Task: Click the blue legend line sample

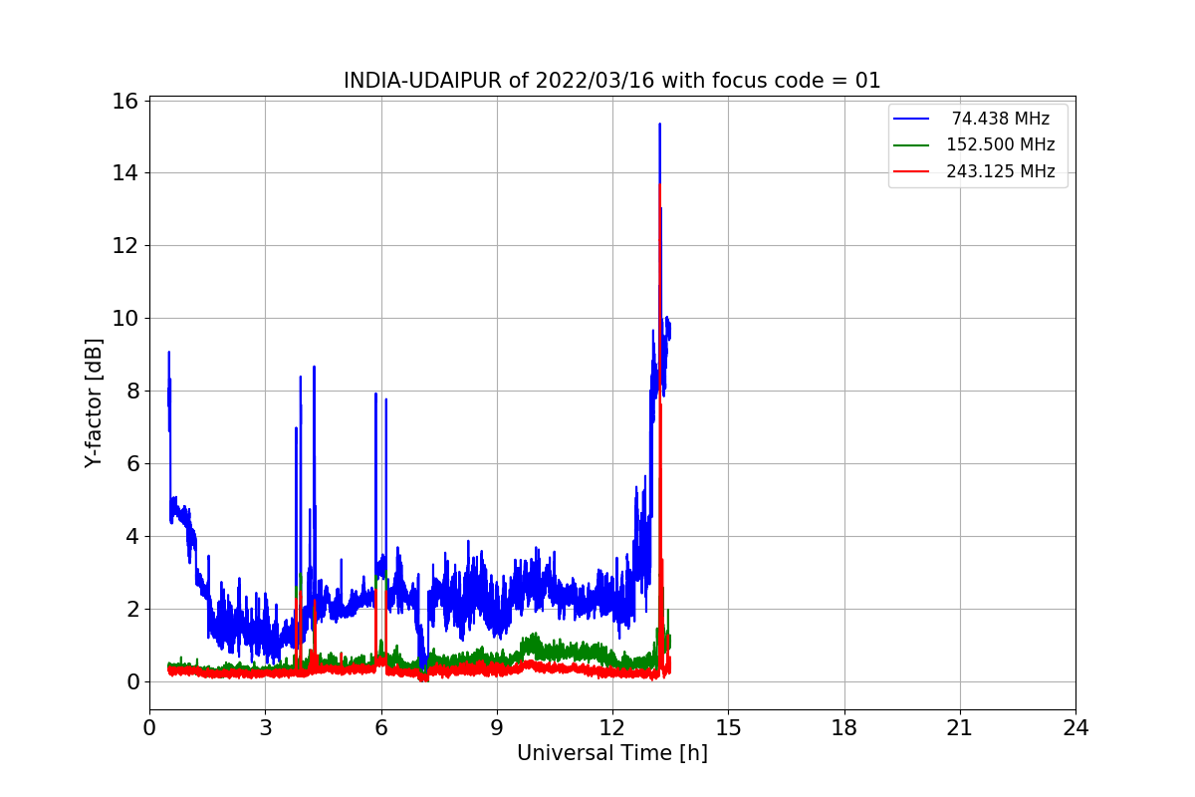Action: 911,119
